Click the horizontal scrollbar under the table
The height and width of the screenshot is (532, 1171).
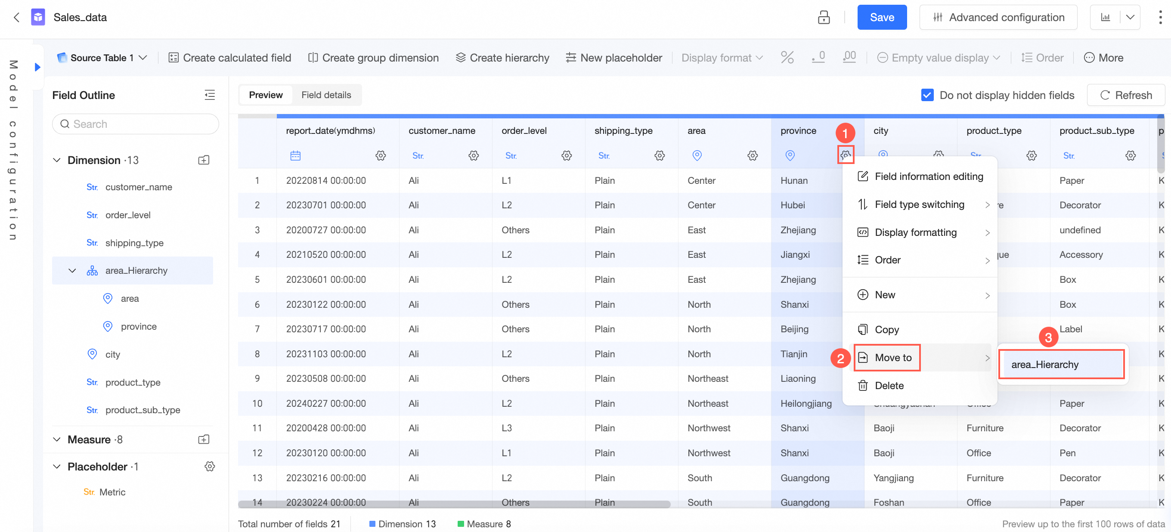click(x=454, y=504)
